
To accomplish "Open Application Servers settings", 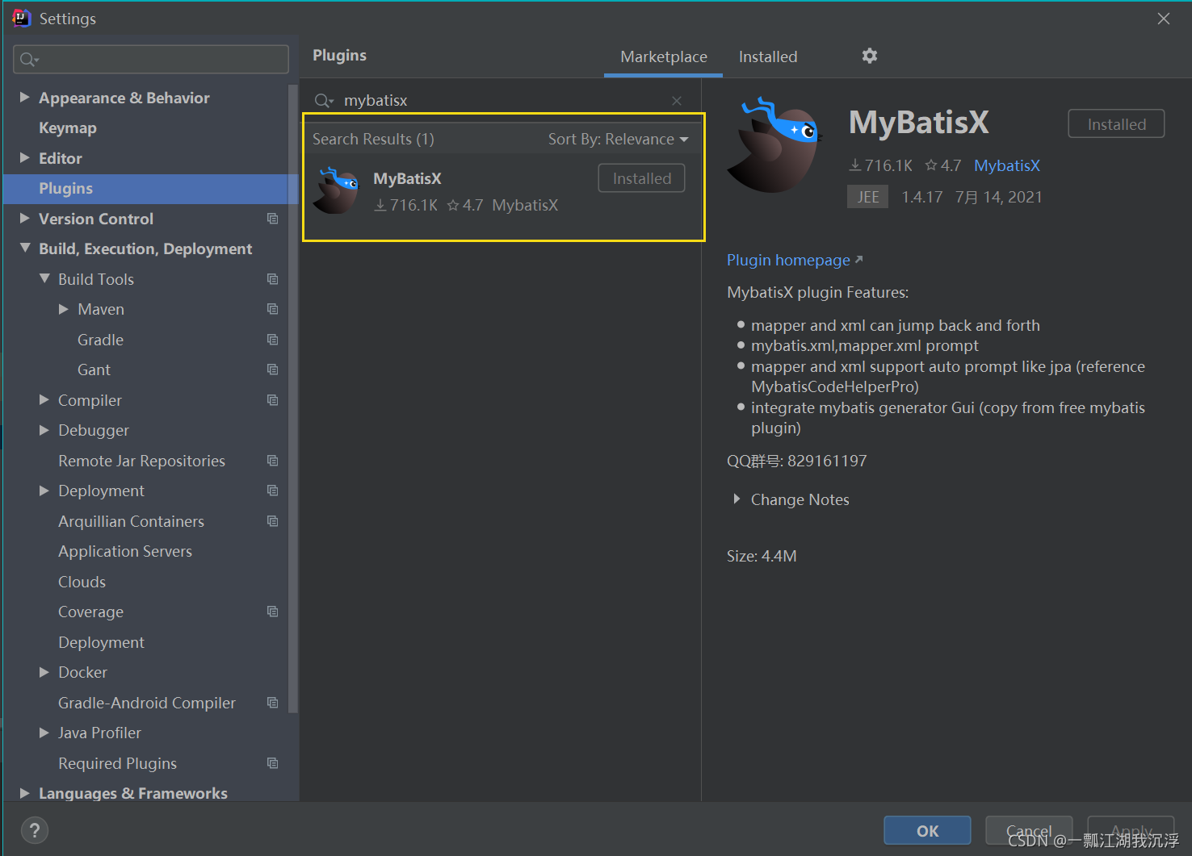I will (125, 552).
